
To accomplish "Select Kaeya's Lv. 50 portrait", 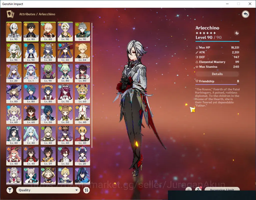I will point(48,115).
